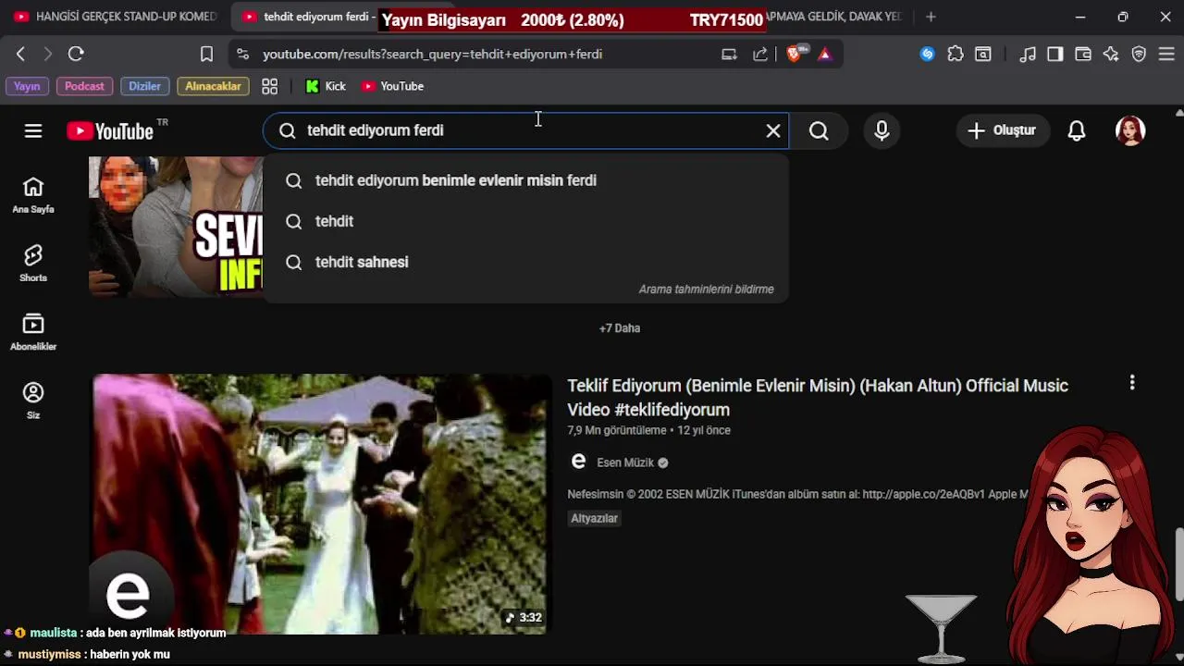Open the Brave Shields lion icon
1184x666 pixels.
point(795,54)
